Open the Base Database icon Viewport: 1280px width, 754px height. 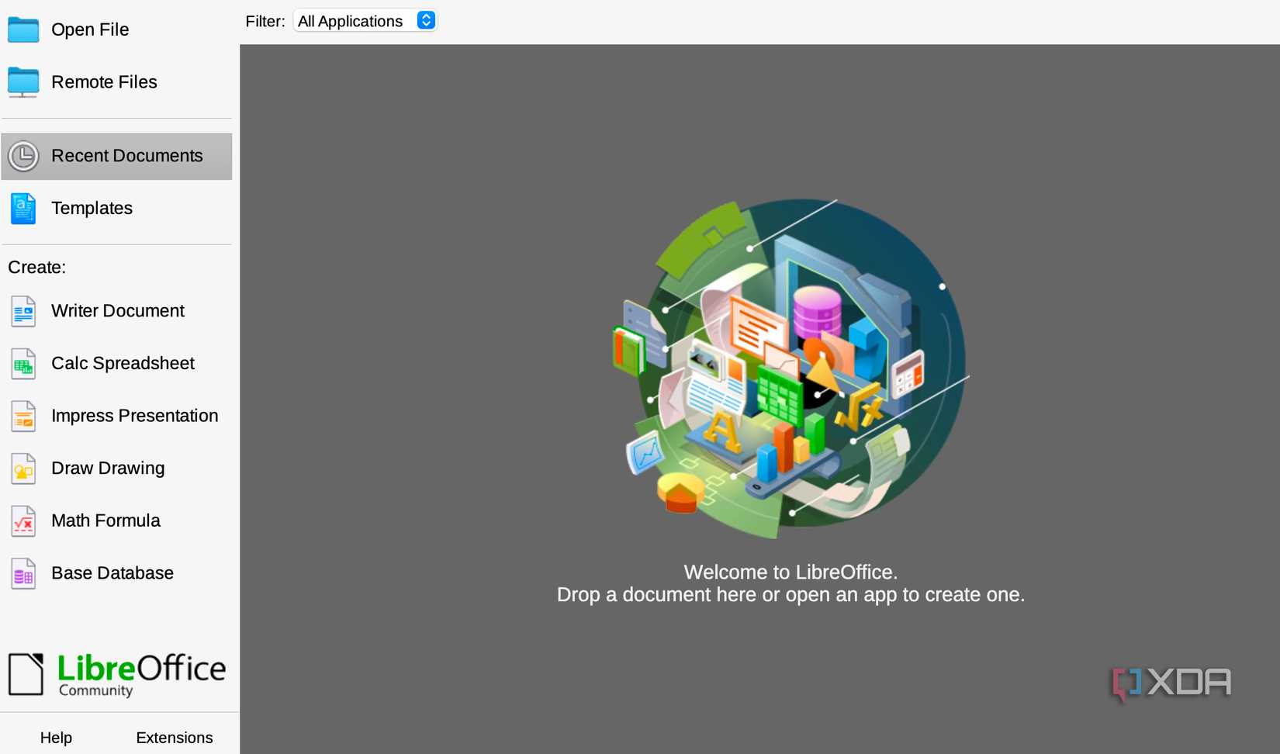pos(22,574)
